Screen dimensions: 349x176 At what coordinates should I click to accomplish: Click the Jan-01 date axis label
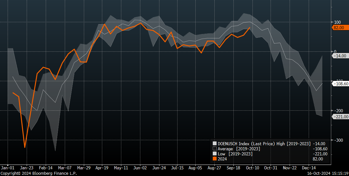[x=7, y=167]
